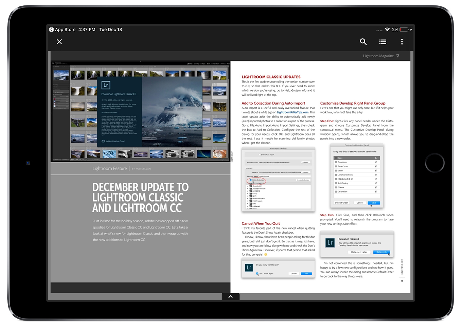Image resolution: width=462 pixels, height=328 pixels.
Task: Toggle Tone Curve checkbox in panel figure
Action: [376, 166]
